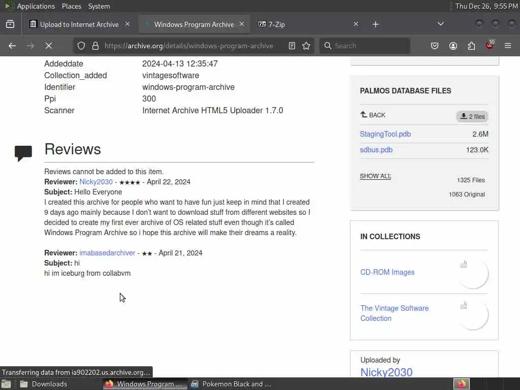Open the System menu
Viewport: 520px width, 390px height.
coord(99,6)
